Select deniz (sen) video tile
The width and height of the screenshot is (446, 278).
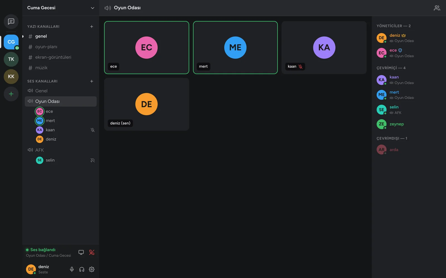pos(147,104)
